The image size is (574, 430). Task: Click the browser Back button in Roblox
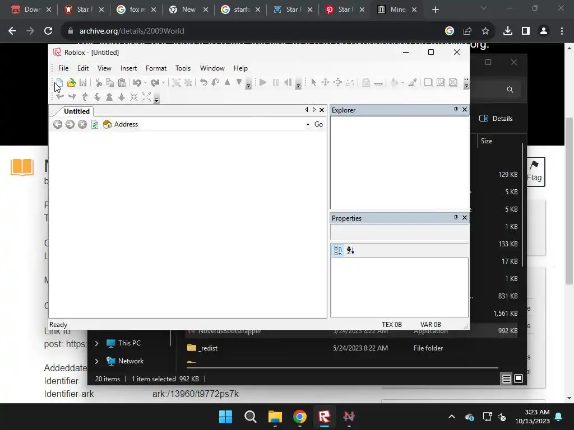click(x=58, y=124)
